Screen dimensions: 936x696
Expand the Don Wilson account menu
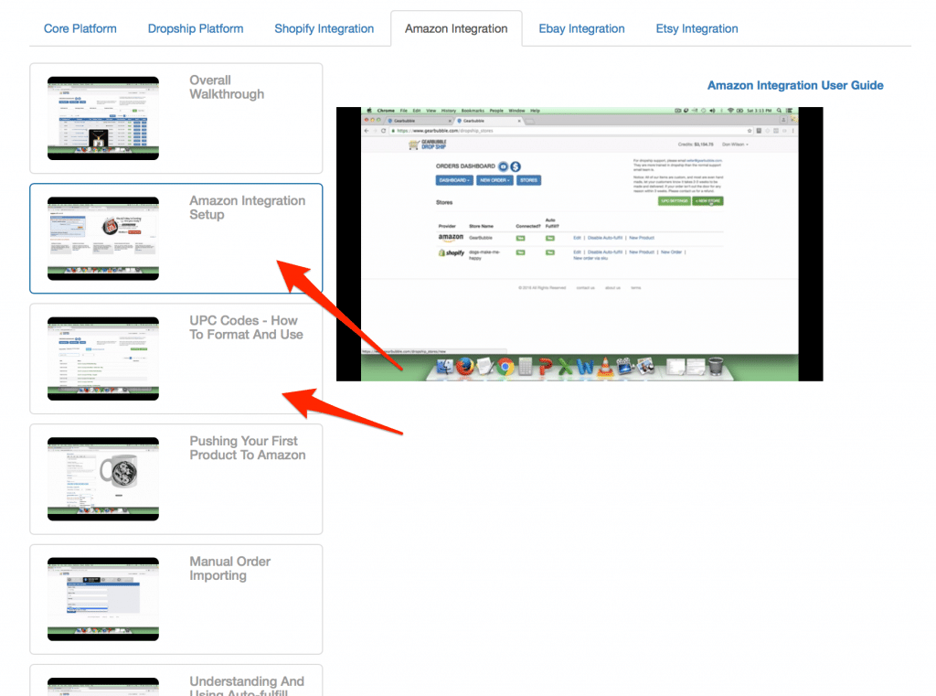pyautogui.click(x=735, y=145)
